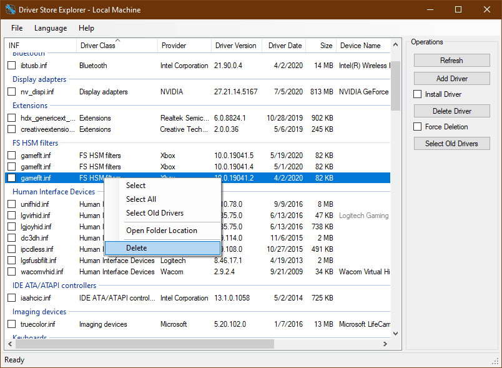Click the Select Old Drivers button

(451, 143)
